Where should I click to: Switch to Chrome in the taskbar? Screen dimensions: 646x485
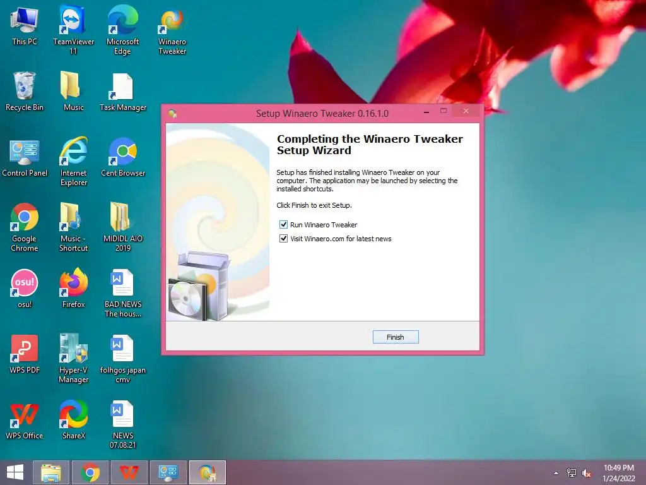point(90,472)
